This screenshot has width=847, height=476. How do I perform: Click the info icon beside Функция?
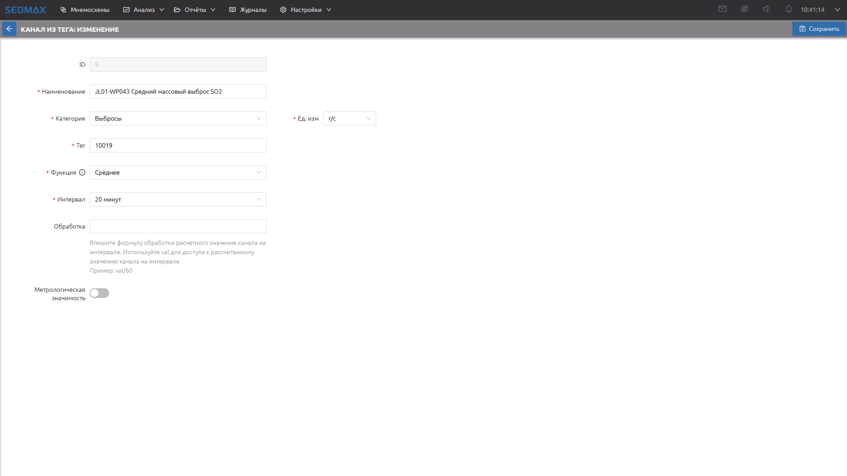[82, 173]
